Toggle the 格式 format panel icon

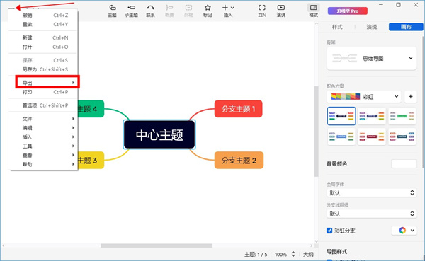314,11
